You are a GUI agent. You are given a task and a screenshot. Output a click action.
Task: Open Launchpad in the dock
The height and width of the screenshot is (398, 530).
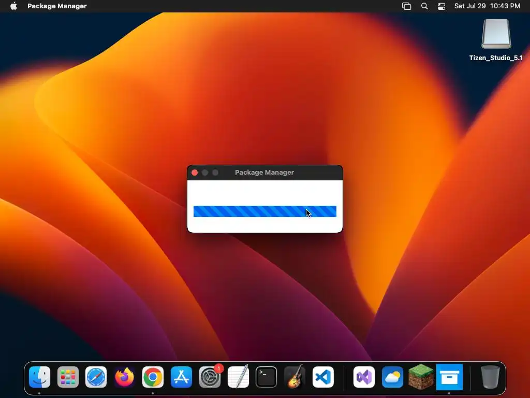[68, 377]
